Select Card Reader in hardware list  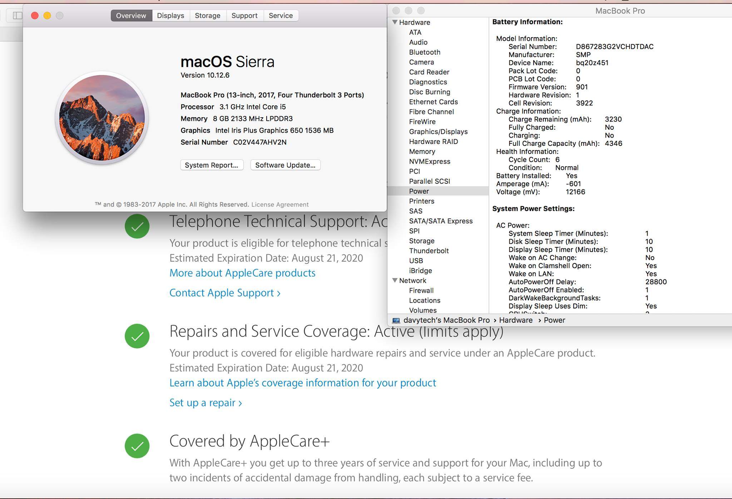click(429, 72)
